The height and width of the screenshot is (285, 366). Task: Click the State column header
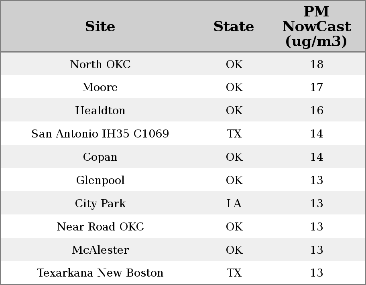click(234, 26)
